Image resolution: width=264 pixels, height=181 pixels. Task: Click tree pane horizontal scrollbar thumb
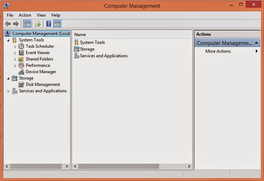(x=36, y=166)
